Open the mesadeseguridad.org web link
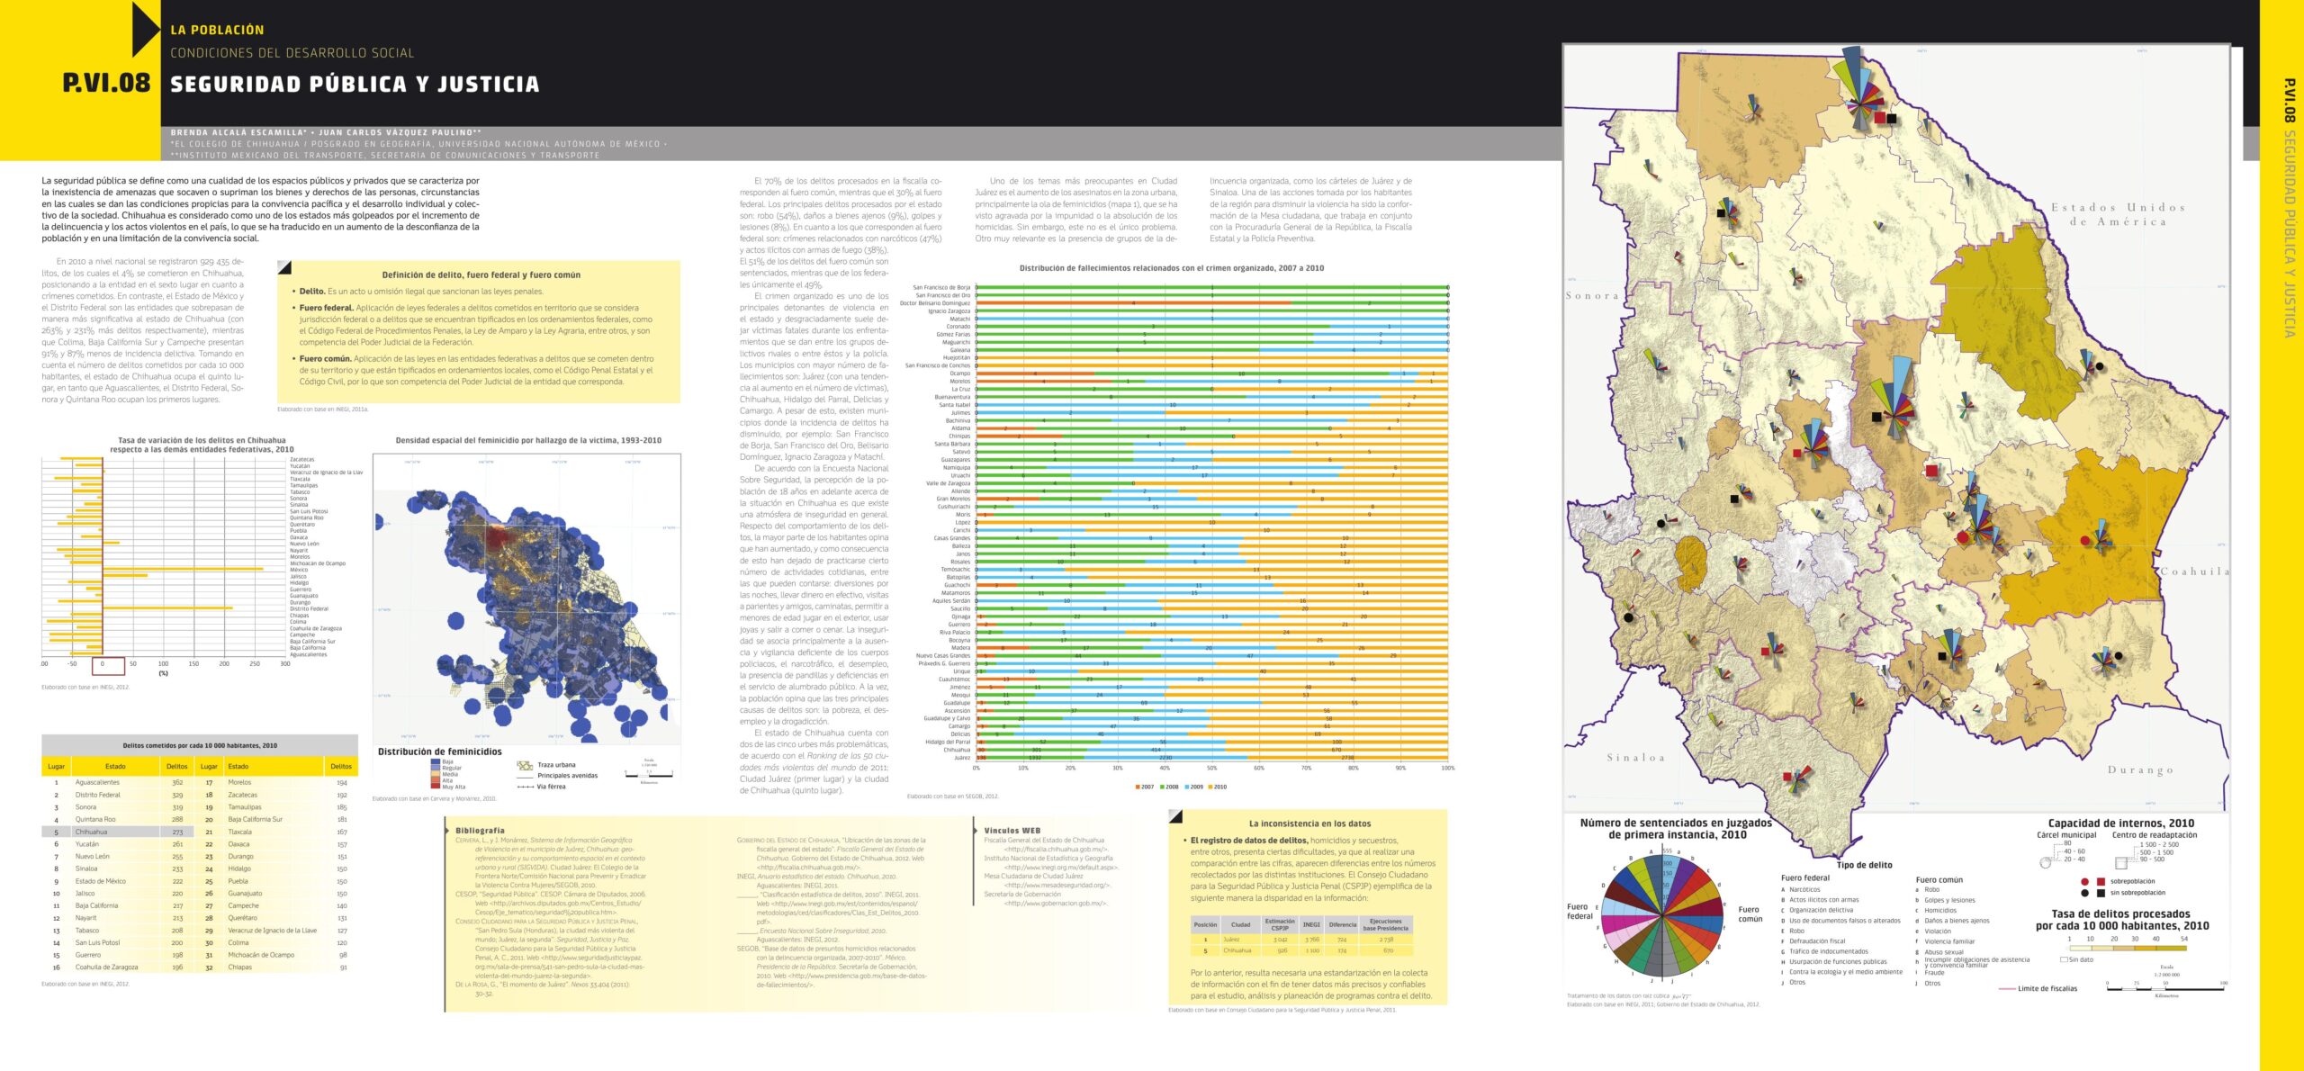Image resolution: width=2304 pixels, height=1071 pixels. click(1057, 885)
